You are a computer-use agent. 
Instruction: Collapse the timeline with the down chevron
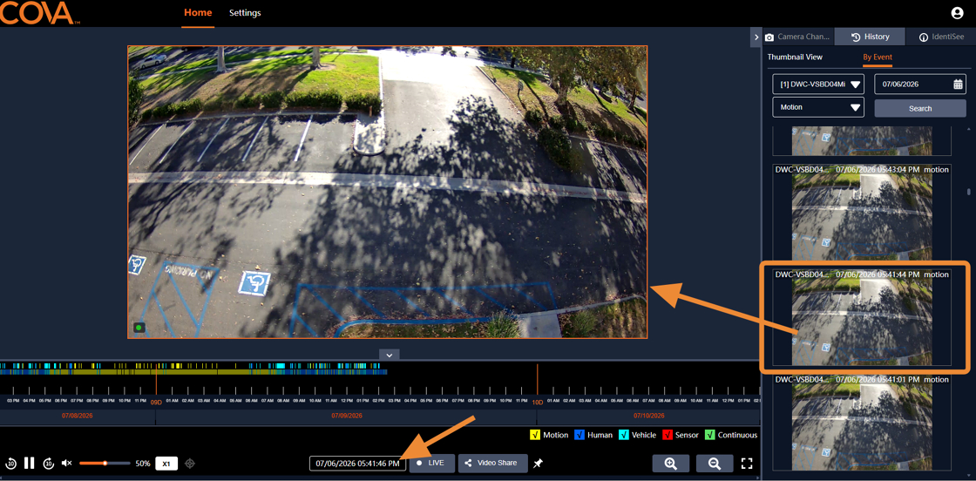pos(389,355)
